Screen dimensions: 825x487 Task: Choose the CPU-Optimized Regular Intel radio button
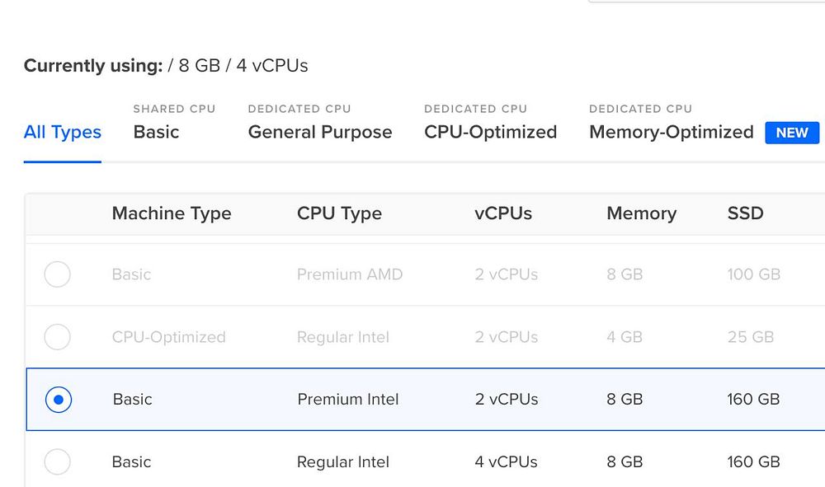tap(57, 337)
